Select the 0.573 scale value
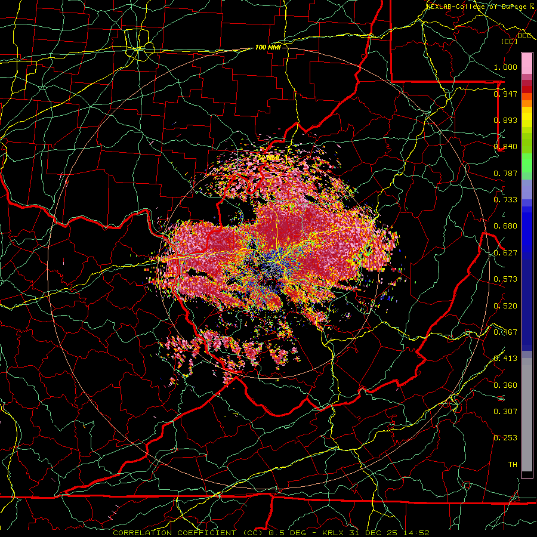Image resolution: width=537 pixels, height=537 pixels. point(505,279)
